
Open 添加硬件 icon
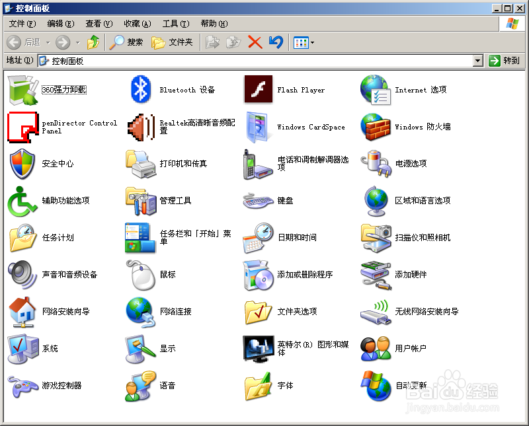click(376, 275)
